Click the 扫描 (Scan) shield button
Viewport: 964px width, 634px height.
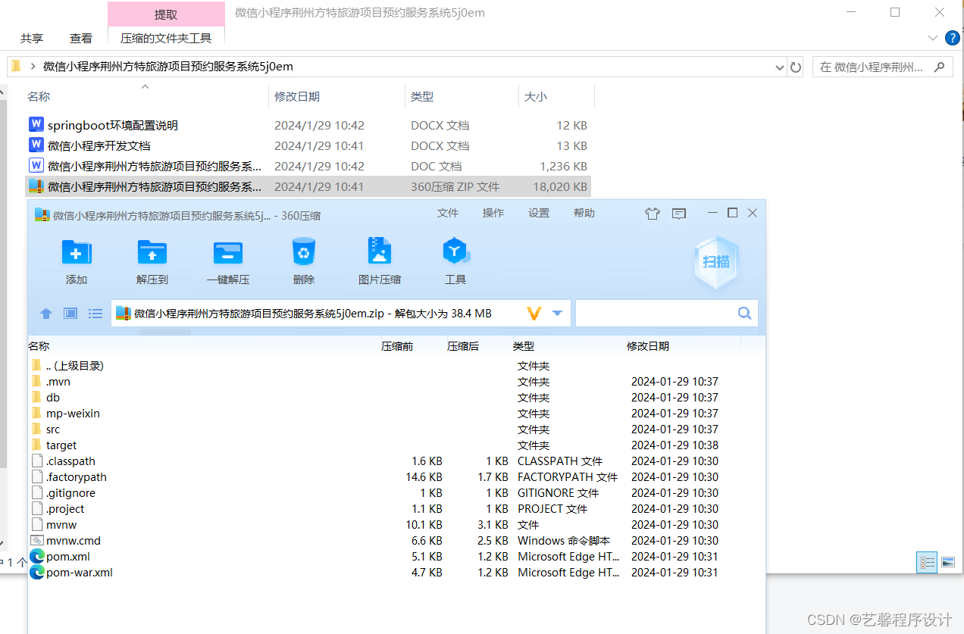click(716, 262)
